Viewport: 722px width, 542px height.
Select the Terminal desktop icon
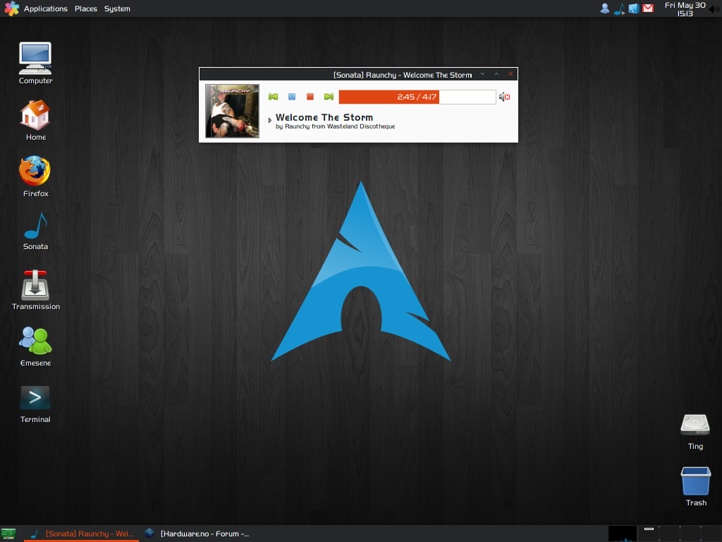click(35, 404)
